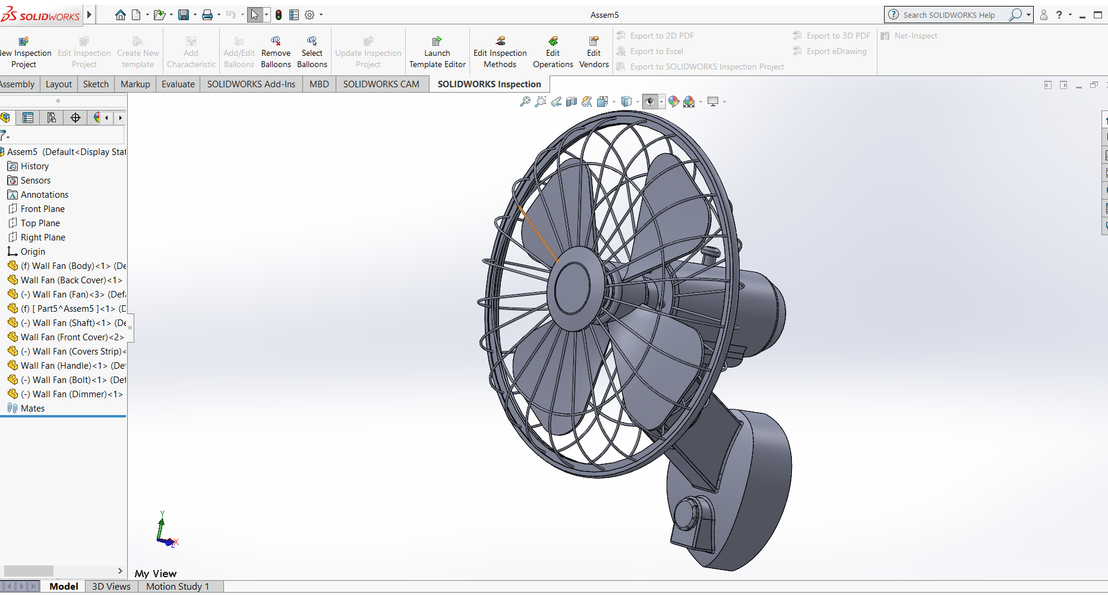Select Front Plane in feature tree
The height and width of the screenshot is (595, 1108).
click(x=36, y=209)
